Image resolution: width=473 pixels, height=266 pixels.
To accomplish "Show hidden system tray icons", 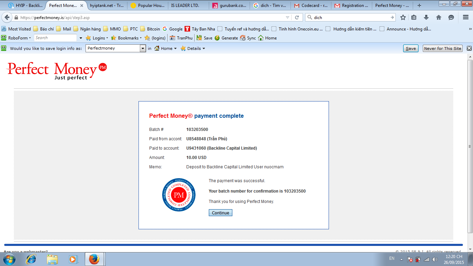I will tap(401, 259).
